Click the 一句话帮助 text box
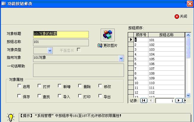The image size is (194, 122). pyautogui.click(x=78, y=70)
